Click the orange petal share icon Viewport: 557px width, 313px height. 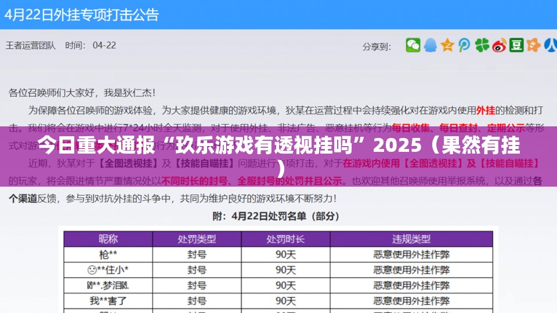[x=534, y=45]
